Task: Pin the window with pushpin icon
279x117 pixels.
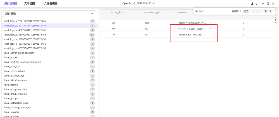Action: click(x=258, y=4)
